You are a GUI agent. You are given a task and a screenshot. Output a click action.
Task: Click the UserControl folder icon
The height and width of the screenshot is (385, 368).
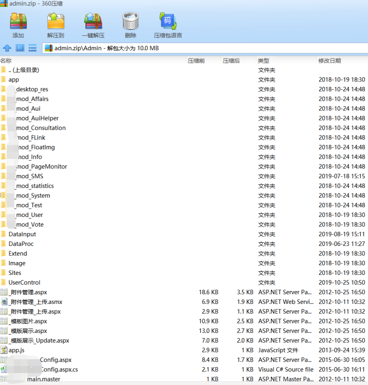3,282
